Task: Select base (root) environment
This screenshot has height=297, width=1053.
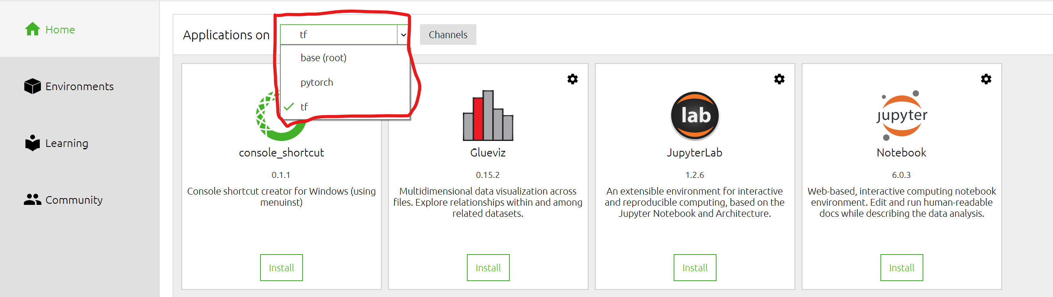Action: tap(346, 58)
